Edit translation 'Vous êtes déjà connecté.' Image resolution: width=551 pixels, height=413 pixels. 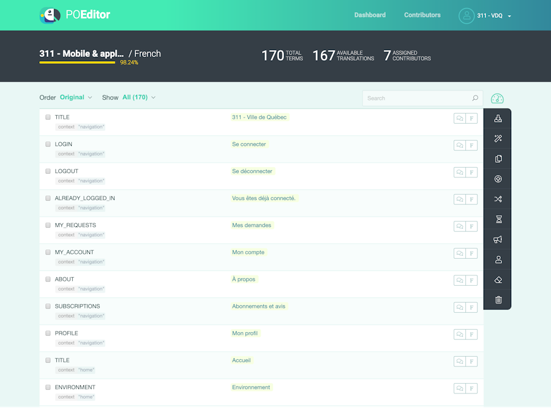(x=264, y=198)
